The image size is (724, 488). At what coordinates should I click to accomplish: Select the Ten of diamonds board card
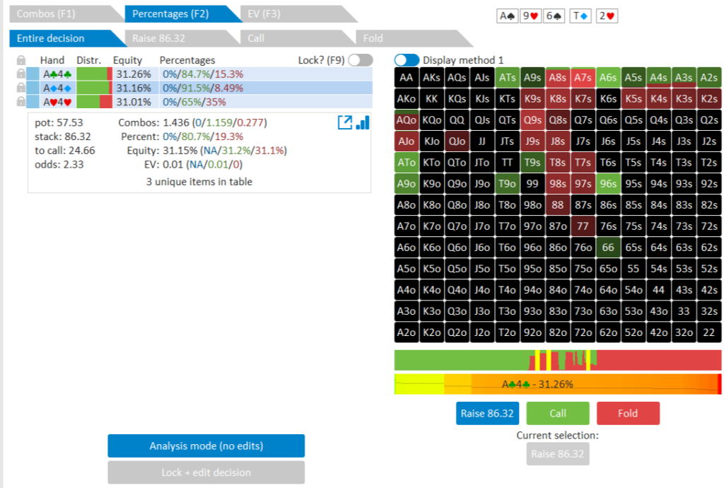(580, 16)
